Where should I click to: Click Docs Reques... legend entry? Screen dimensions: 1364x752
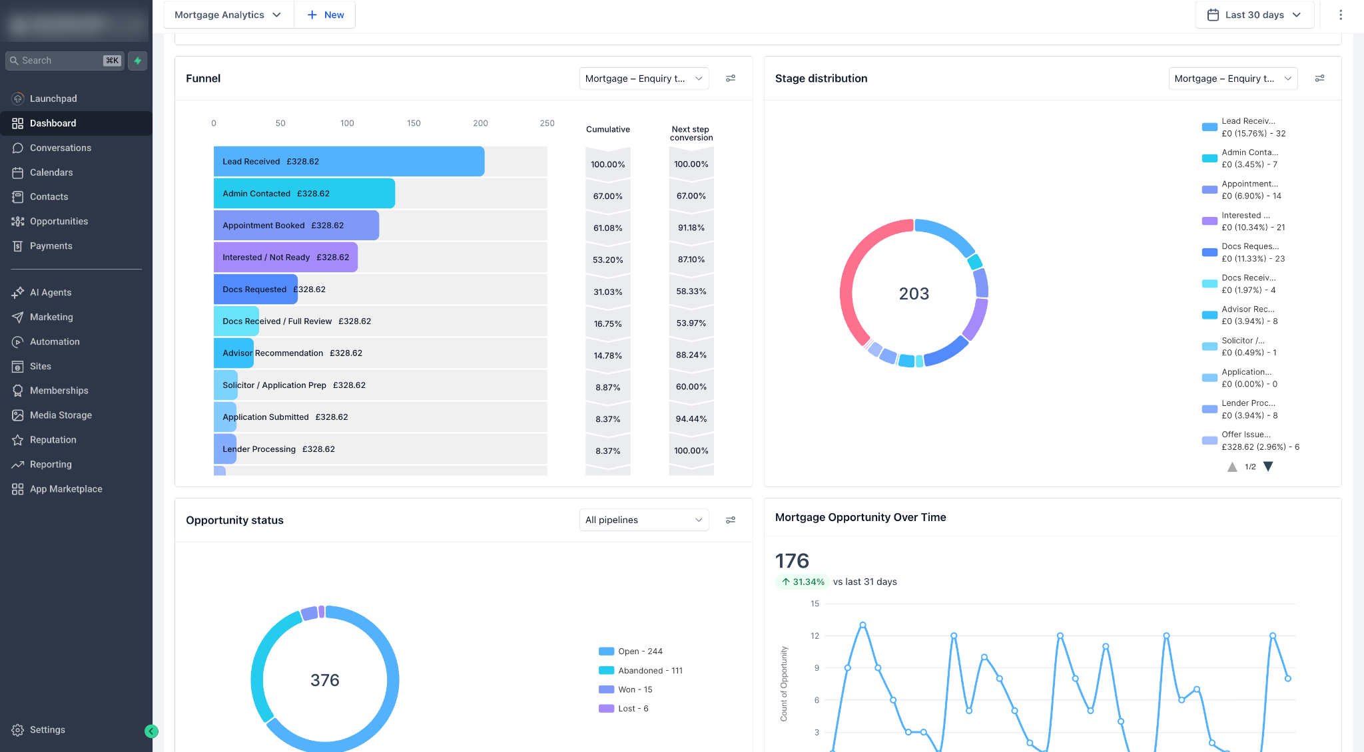1243,252
